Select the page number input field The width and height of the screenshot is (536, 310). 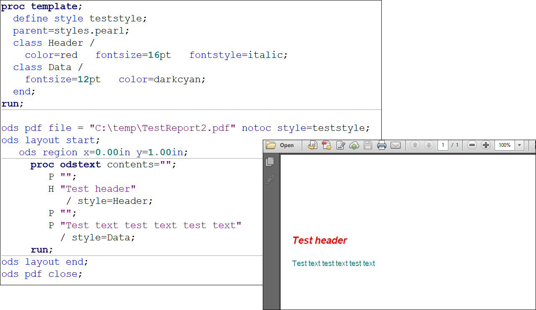443,145
